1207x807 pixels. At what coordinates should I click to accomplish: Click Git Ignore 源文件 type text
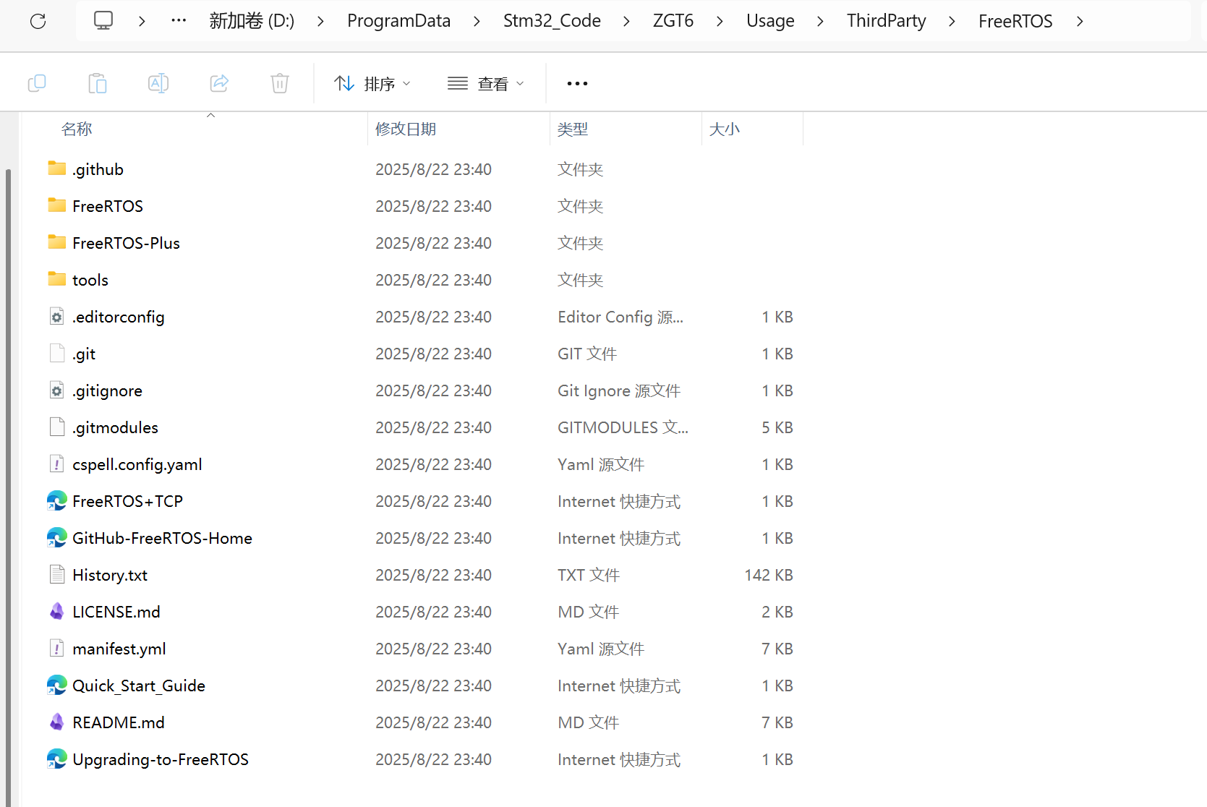[619, 390]
